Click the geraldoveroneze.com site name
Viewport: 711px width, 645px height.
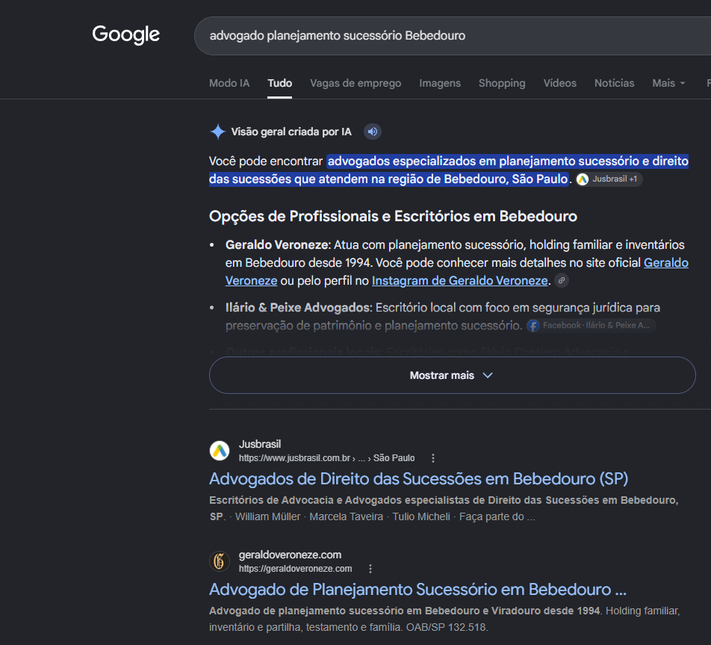tap(291, 555)
